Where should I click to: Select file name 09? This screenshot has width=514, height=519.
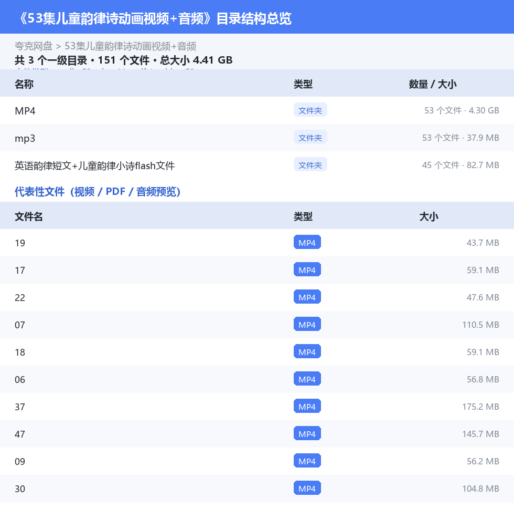(20, 461)
